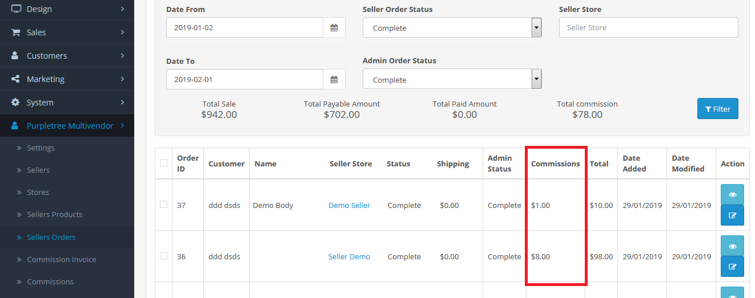Open the Date From calendar picker
The width and height of the screenshot is (755, 298).
tap(334, 27)
